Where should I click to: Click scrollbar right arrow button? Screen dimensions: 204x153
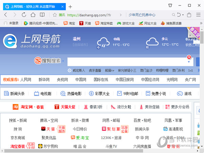tap(198, 151)
